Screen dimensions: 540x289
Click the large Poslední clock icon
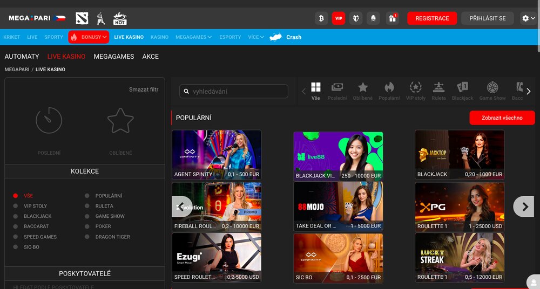point(49,121)
